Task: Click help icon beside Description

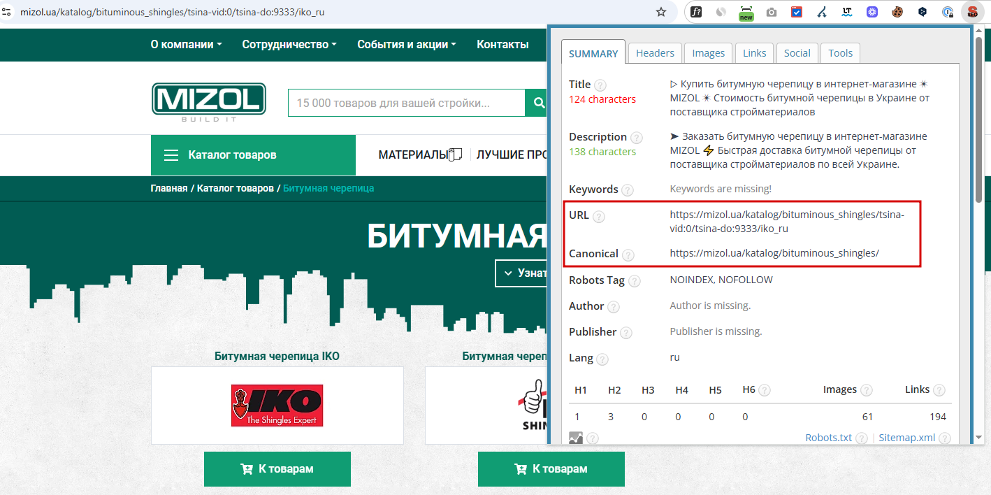Action: point(636,138)
